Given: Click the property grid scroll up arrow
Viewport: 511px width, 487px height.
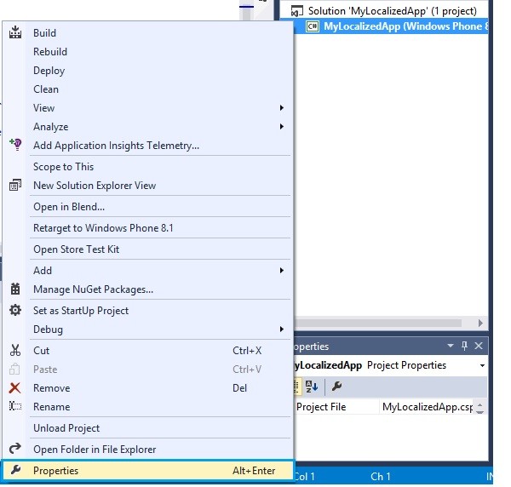Looking at the screenshot, I should click(479, 404).
